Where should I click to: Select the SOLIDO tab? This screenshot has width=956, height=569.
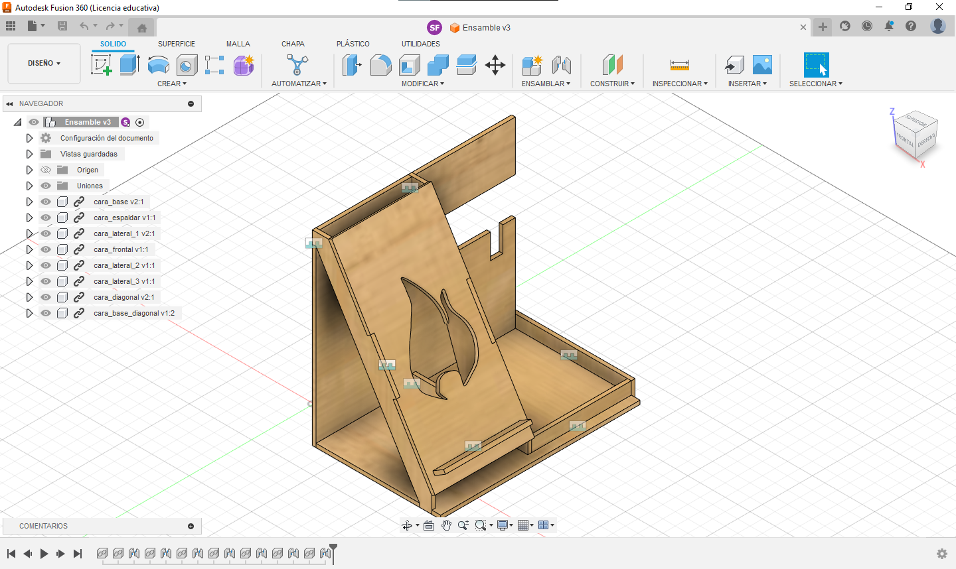pyautogui.click(x=114, y=44)
